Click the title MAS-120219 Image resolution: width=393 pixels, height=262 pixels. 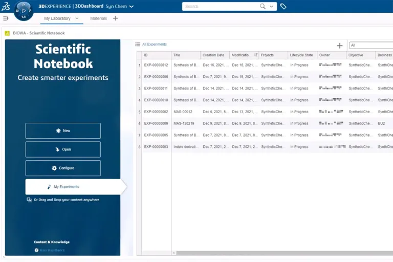184,123
